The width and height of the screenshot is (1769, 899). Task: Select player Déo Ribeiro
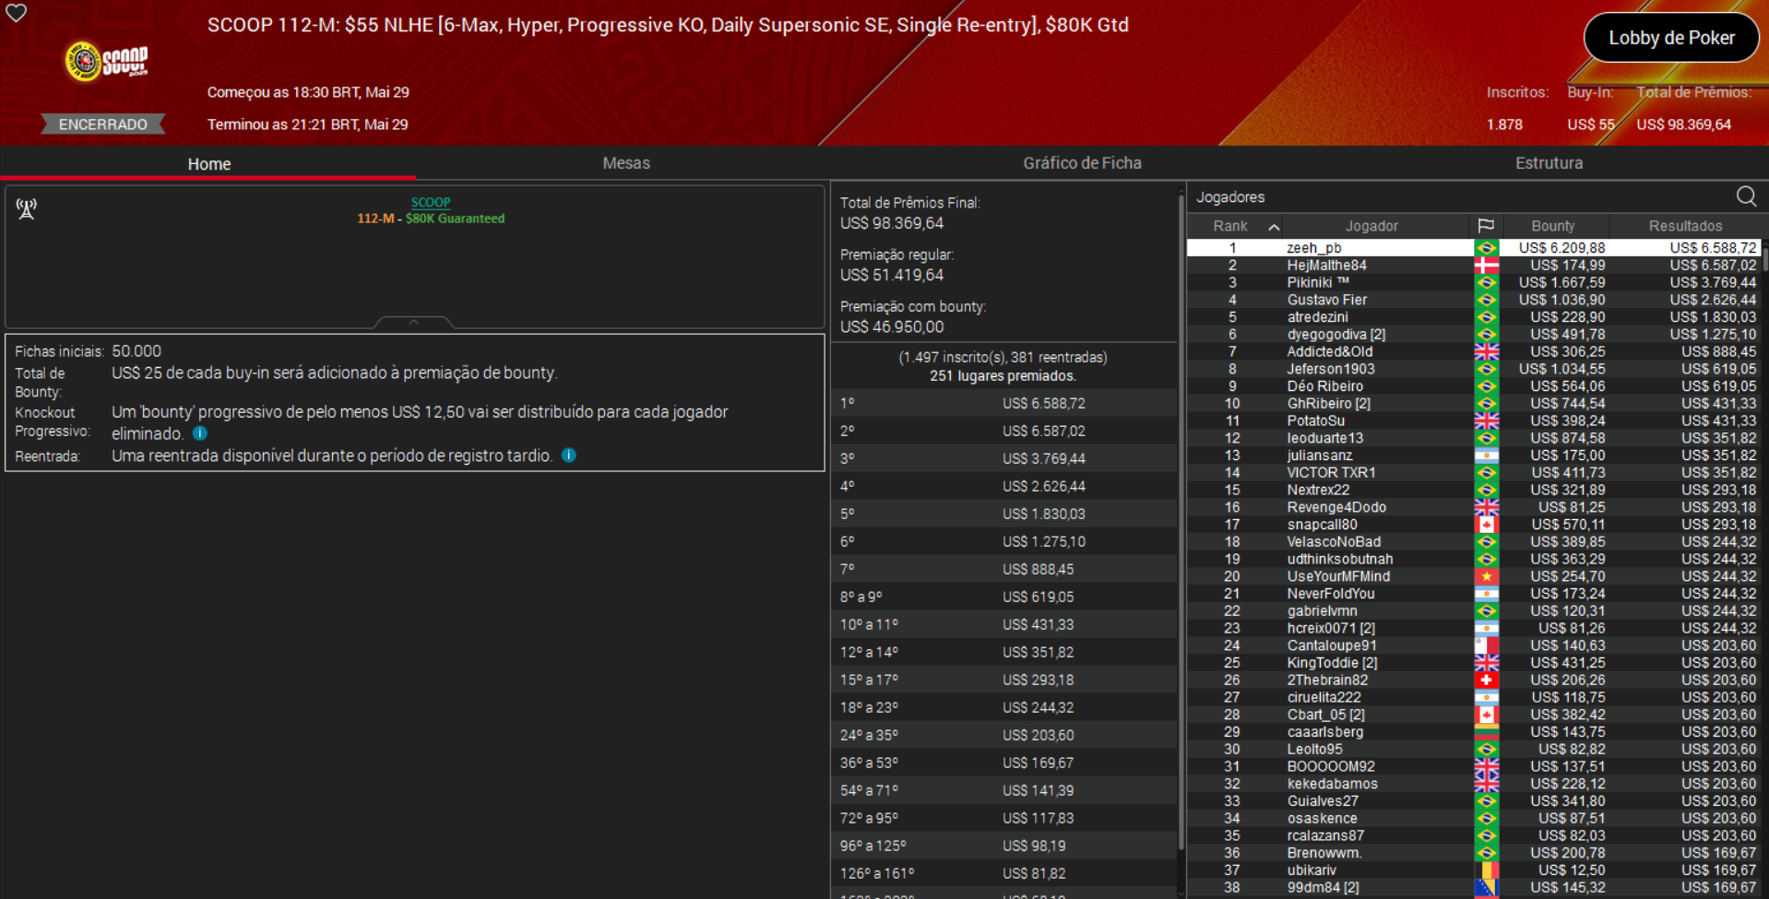[x=1324, y=386]
